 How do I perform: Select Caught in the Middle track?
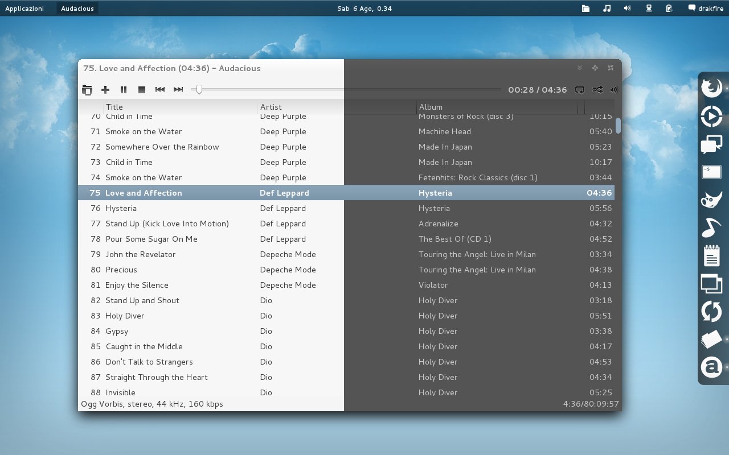point(346,346)
